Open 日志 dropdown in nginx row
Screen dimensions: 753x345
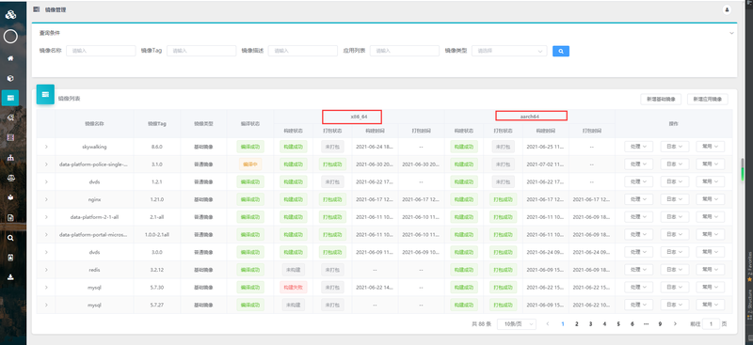(x=674, y=199)
